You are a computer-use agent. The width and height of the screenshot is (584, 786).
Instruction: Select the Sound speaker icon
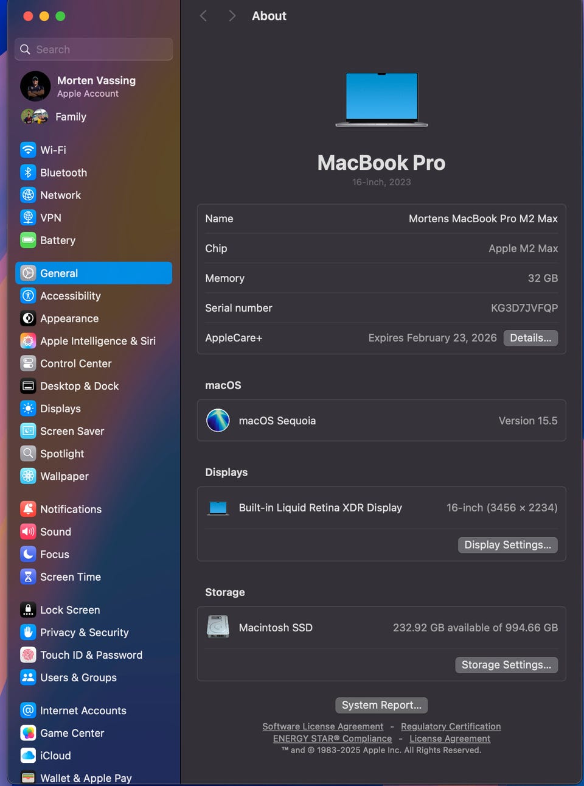tap(28, 532)
